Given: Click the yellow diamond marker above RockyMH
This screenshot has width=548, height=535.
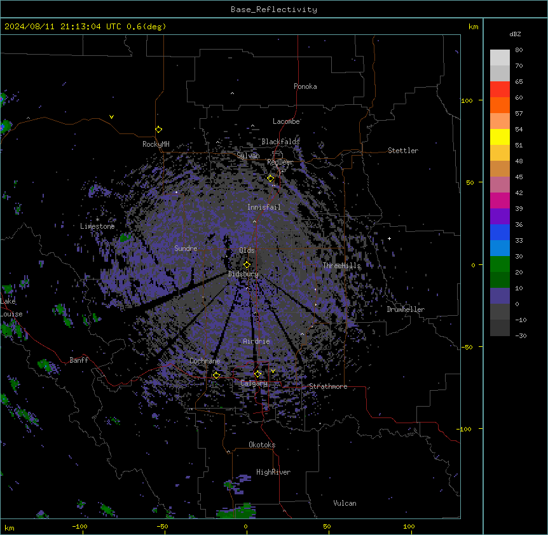Looking at the screenshot, I should pos(159,130).
